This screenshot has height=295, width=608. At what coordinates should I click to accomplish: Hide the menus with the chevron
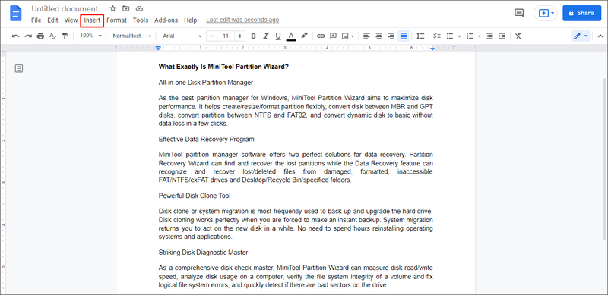pos(600,36)
